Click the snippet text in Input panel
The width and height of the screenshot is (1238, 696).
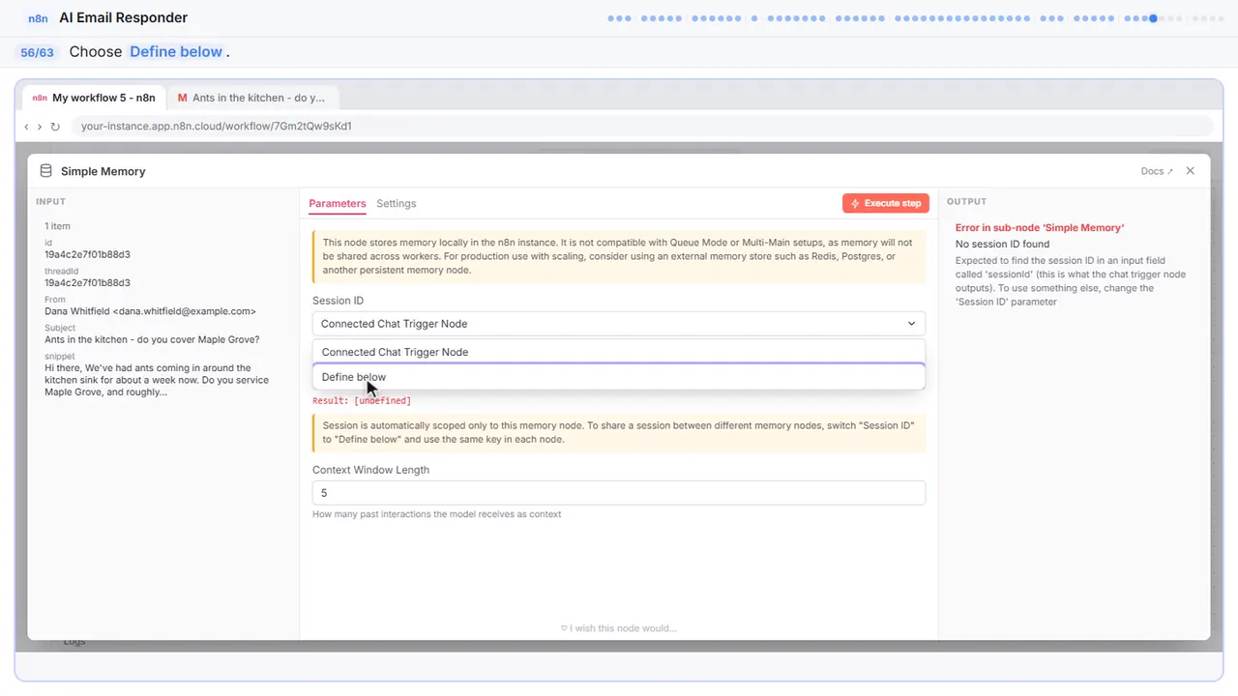155,380
